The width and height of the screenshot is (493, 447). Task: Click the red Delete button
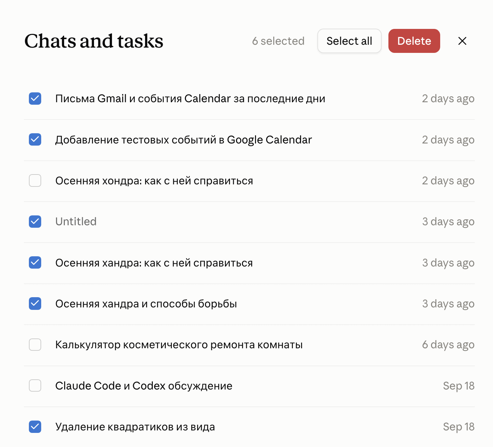(x=414, y=41)
